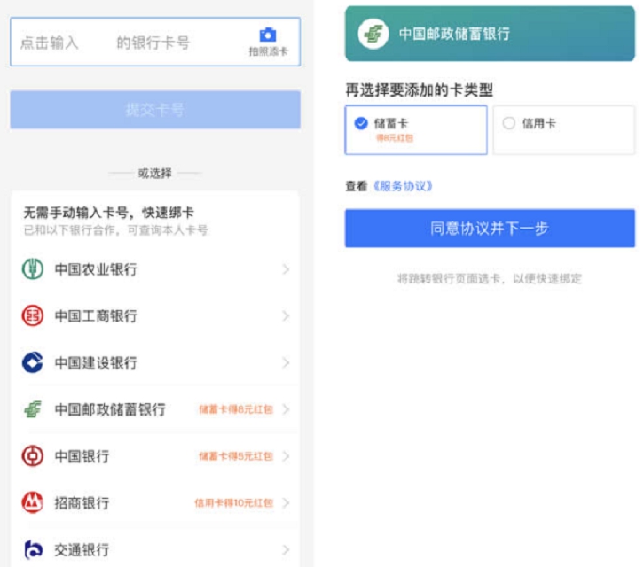The image size is (644, 567).
Task: Choose 中国邮政储蓄银行 from the bank list
Action: pyautogui.click(x=110, y=409)
